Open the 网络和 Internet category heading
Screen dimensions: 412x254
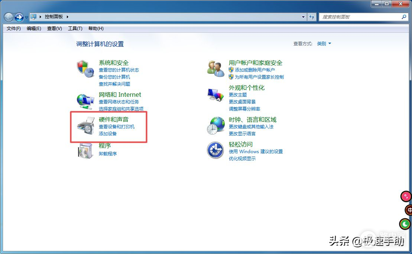pos(120,95)
